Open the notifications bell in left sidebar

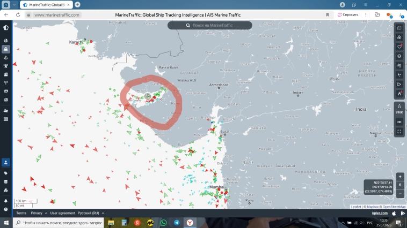tap(6, 200)
